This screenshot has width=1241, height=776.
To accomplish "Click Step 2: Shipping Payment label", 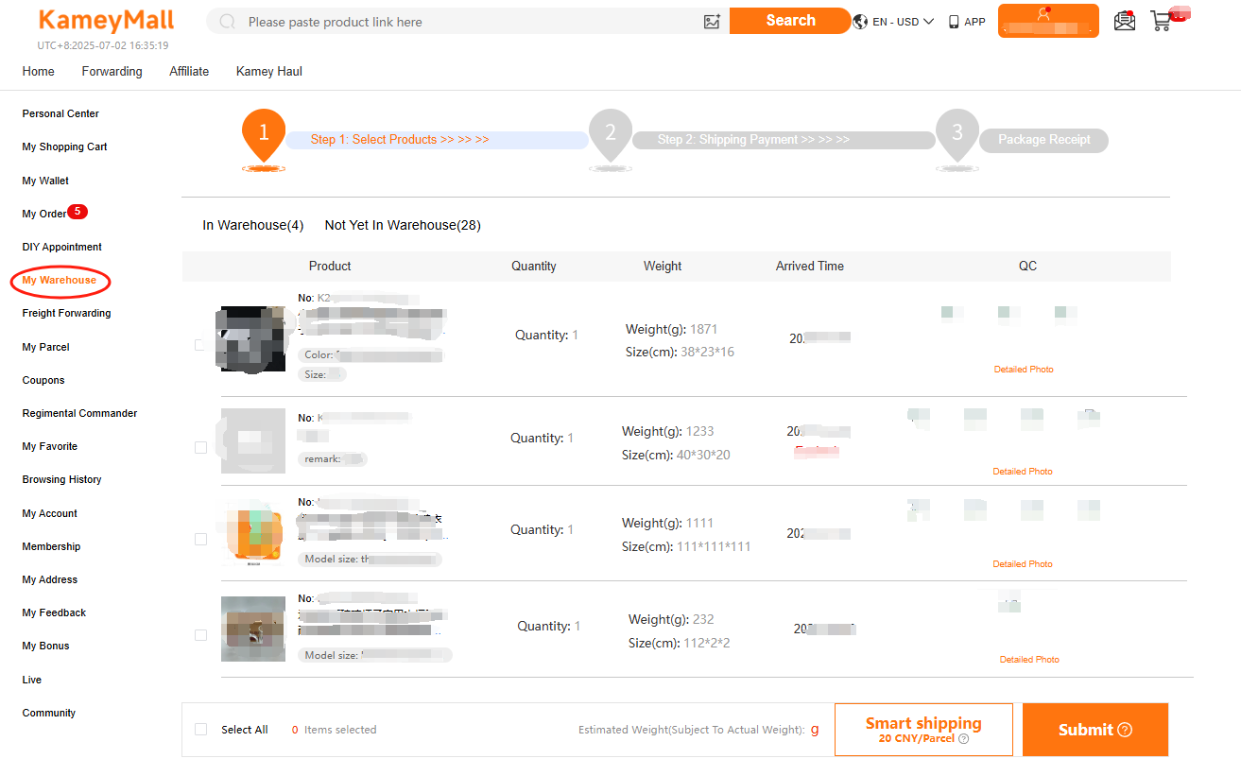I will pos(753,139).
